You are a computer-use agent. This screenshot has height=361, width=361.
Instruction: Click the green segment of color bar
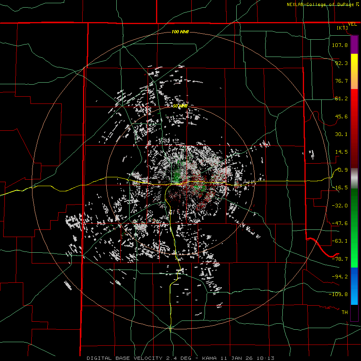[354, 228]
